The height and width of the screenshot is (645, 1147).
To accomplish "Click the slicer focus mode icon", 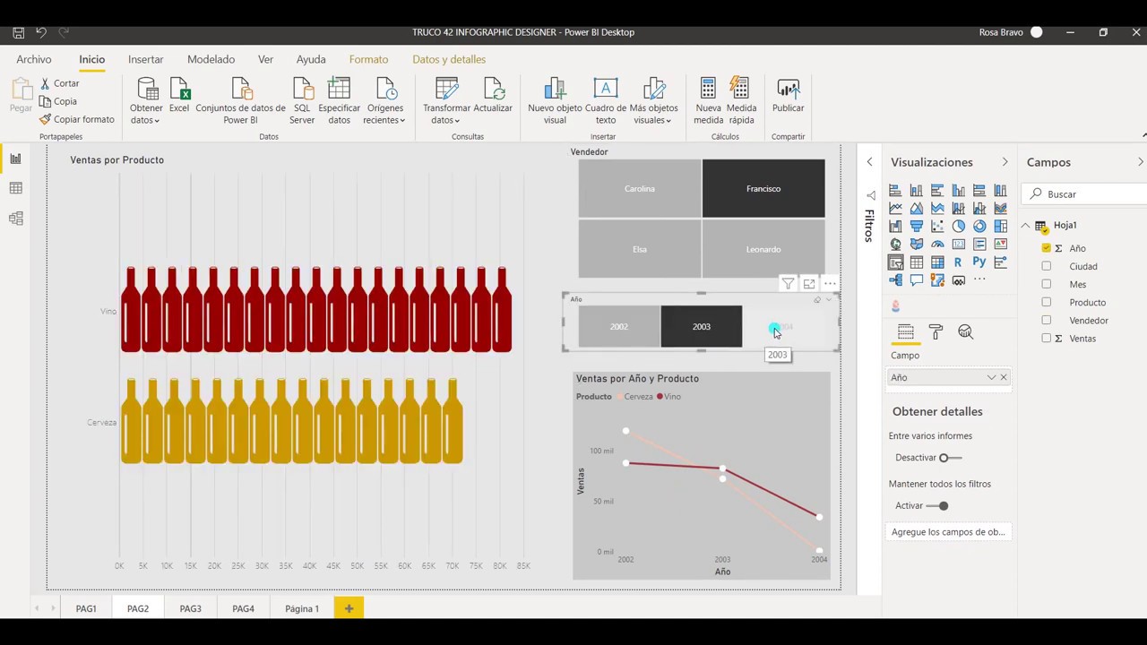I will click(x=809, y=283).
